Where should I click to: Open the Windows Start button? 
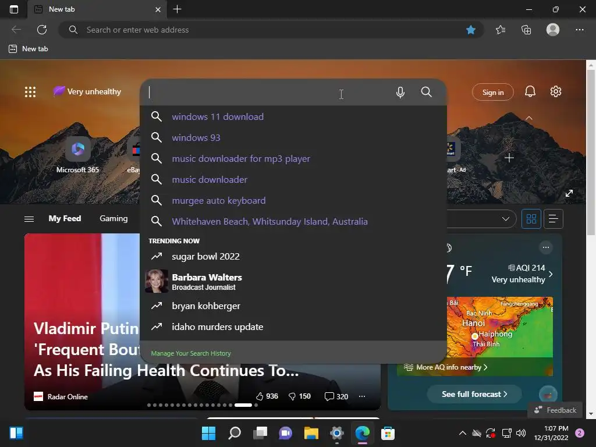tap(208, 433)
